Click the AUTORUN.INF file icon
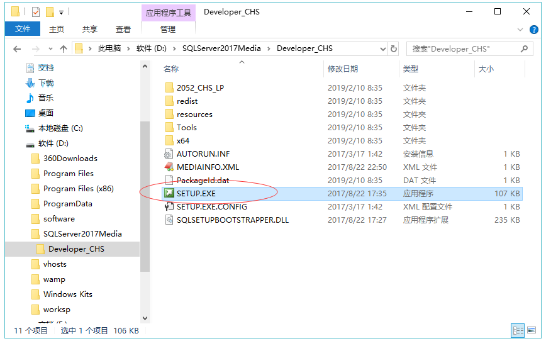This screenshot has width=546, height=341. tap(169, 154)
